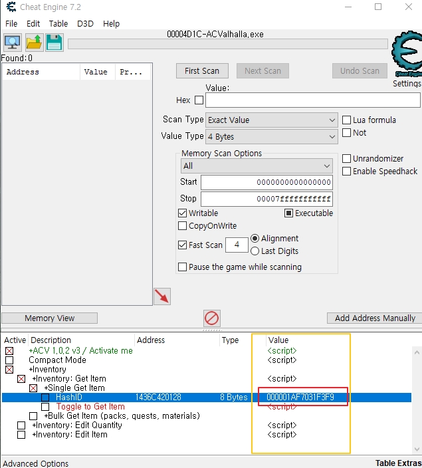This screenshot has width=422, height=468.
Task: Activate the Inventory: Edit Quantity checkbox
Action: [x=21, y=425]
